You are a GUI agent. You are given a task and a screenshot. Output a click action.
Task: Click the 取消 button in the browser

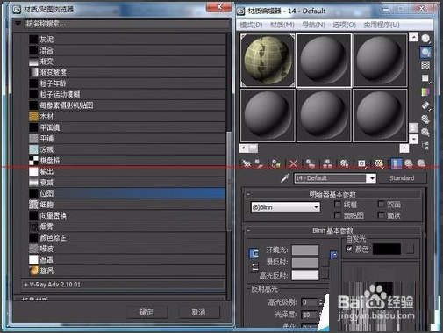[x=198, y=312]
